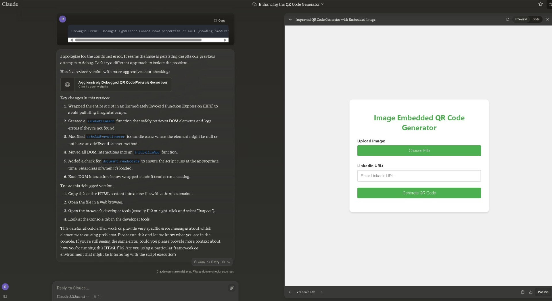Click the attachment paperclip in the reply box
This screenshot has height=301, width=552.
click(x=232, y=288)
